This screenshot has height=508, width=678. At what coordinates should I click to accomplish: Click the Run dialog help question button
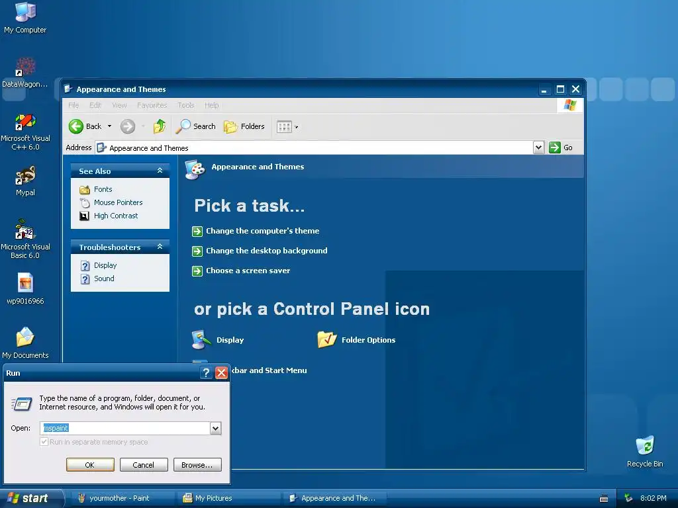click(207, 373)
